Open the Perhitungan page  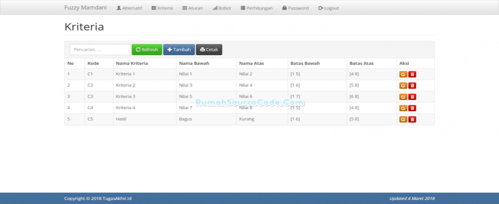coord(257,8)
